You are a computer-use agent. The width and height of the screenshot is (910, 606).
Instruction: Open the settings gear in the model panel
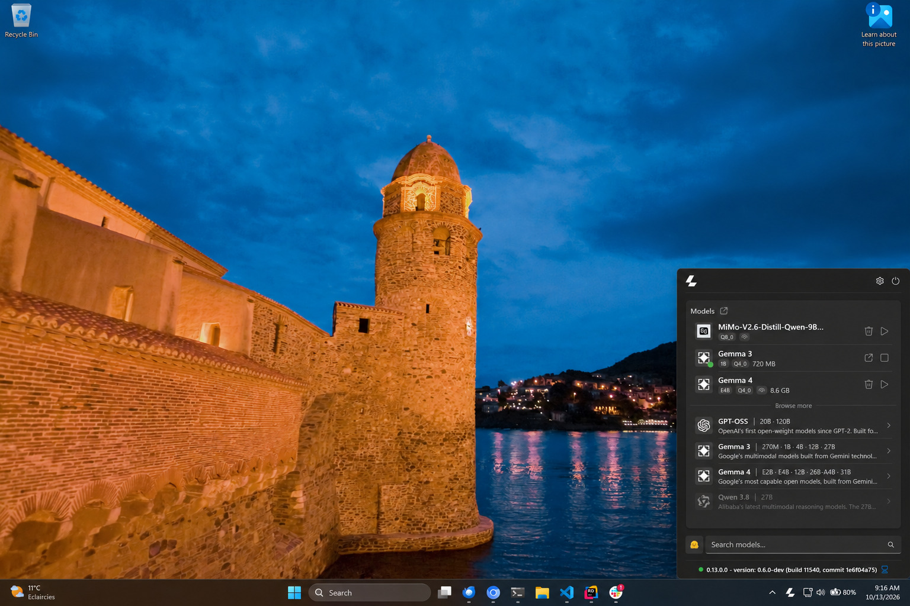pyautogui.click(x=880, y=281)
